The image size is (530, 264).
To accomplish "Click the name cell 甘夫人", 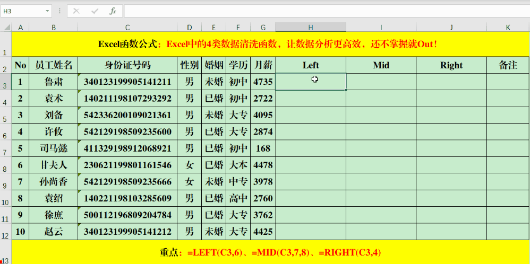I will click(54, 165).
